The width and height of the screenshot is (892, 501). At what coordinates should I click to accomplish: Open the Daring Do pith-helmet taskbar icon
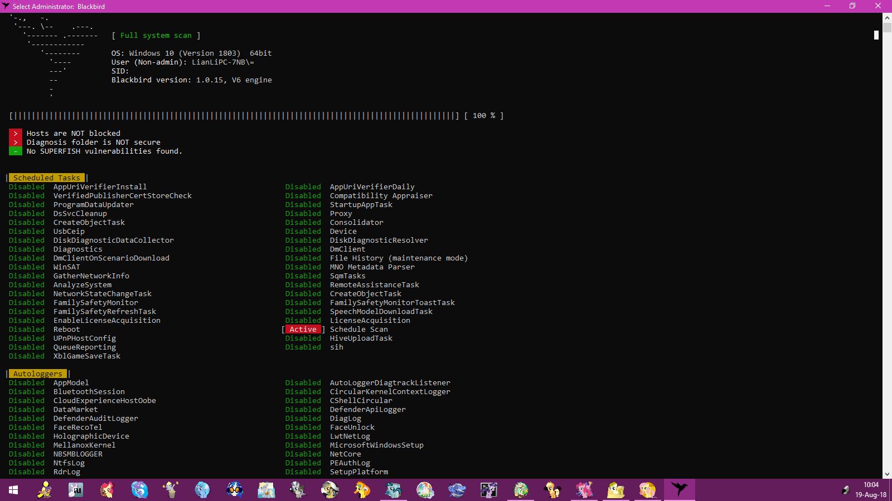point(329,490)
